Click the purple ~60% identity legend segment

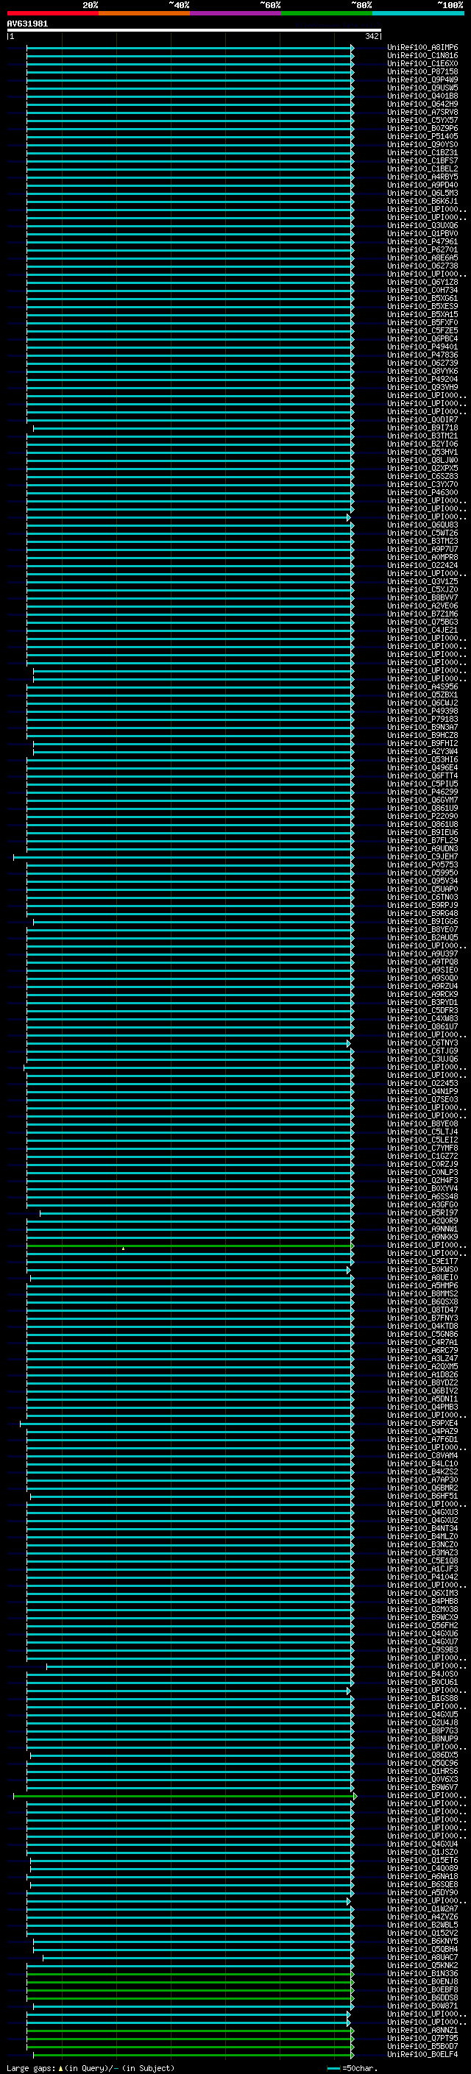(235, 13)
